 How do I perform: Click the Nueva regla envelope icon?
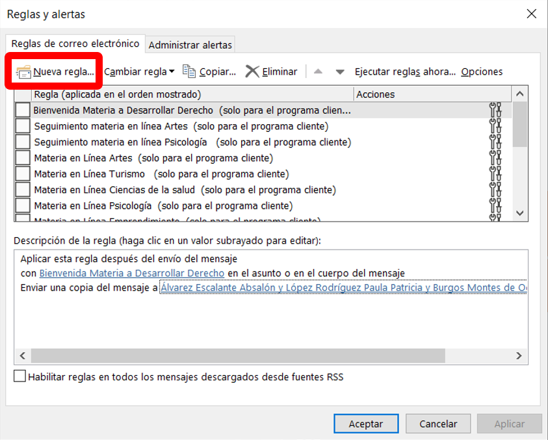(24, 71)
